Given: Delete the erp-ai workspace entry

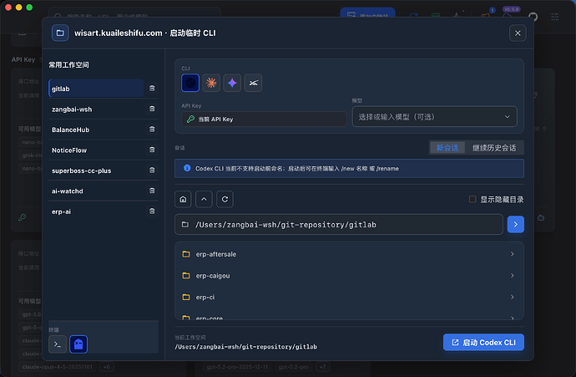Looking at the screenshot, I should click(x=152, y=211).
